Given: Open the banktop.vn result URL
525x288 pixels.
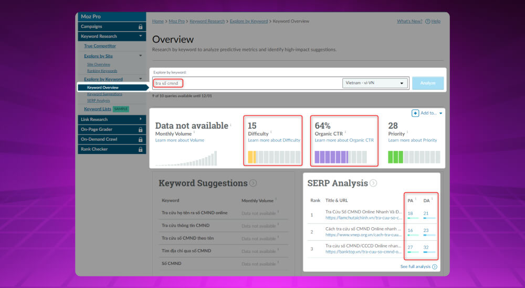Looking at the screenshot, I should [x=364, y=252].
